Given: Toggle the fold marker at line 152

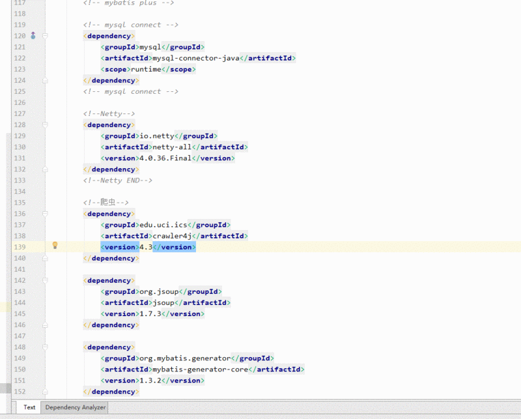Looking at the screenshot, I should 45,392.
